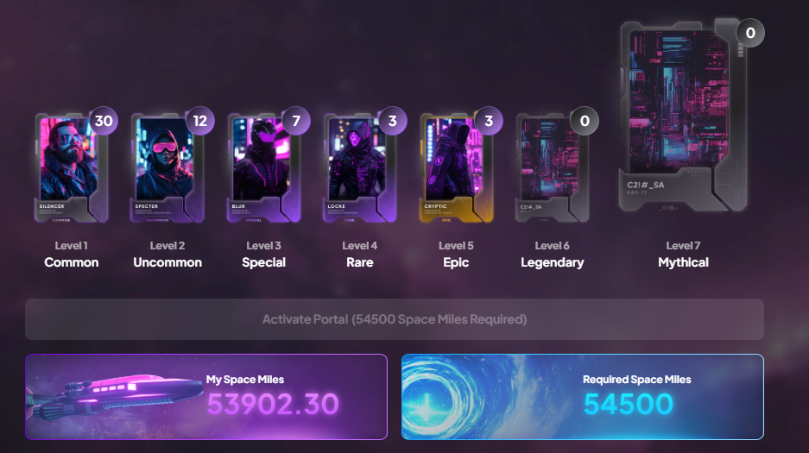The height and width of the screenshot is (453, 809).
Task: Select the Silencer Common card
Action: 71,168
